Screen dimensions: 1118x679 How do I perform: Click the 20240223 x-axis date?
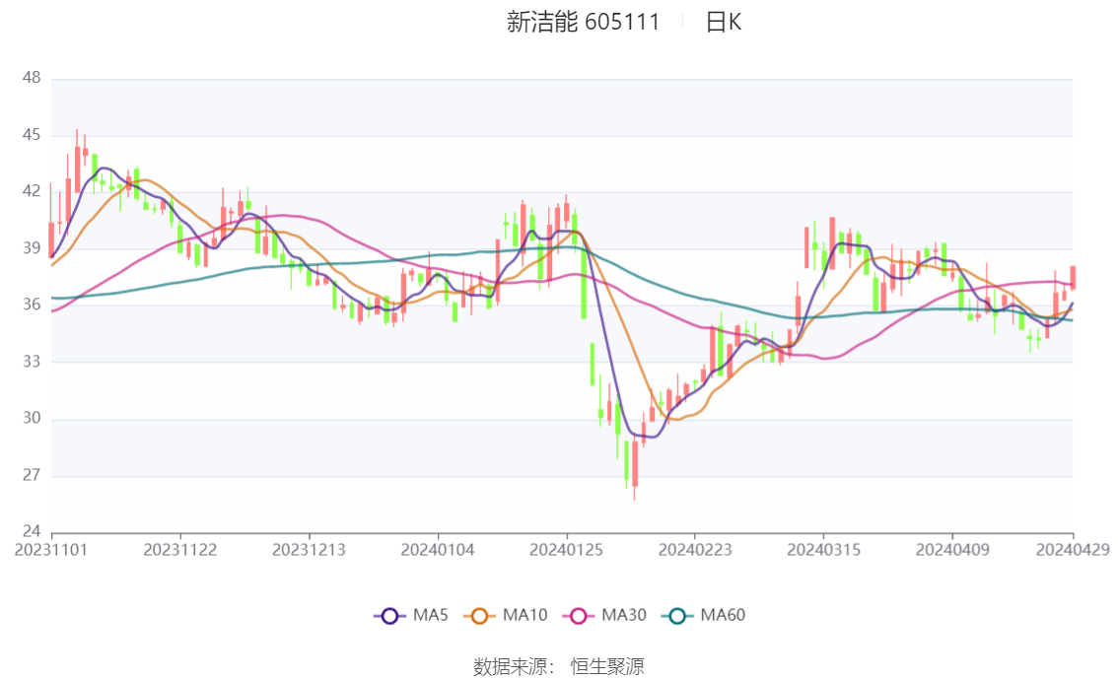[694, 549]
